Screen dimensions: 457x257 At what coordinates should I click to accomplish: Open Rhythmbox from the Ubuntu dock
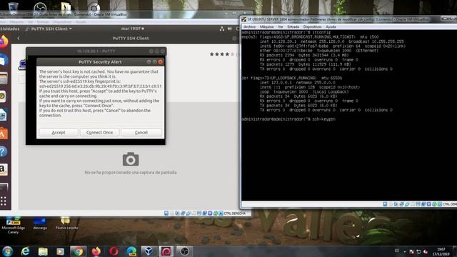point(3,97)
